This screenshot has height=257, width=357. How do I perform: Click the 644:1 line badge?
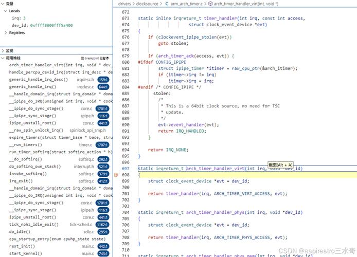coord(103,87)
